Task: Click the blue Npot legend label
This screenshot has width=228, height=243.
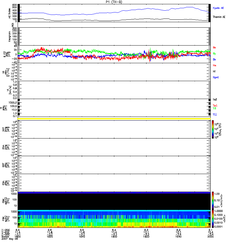Action: [216, 77]
